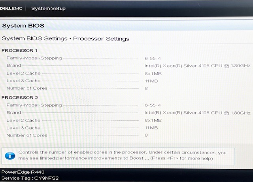Viewport: 253px width, 182px height.
Task: Click Processor 1 Number of Cores value 8
Action: click(x=146, y=89)
